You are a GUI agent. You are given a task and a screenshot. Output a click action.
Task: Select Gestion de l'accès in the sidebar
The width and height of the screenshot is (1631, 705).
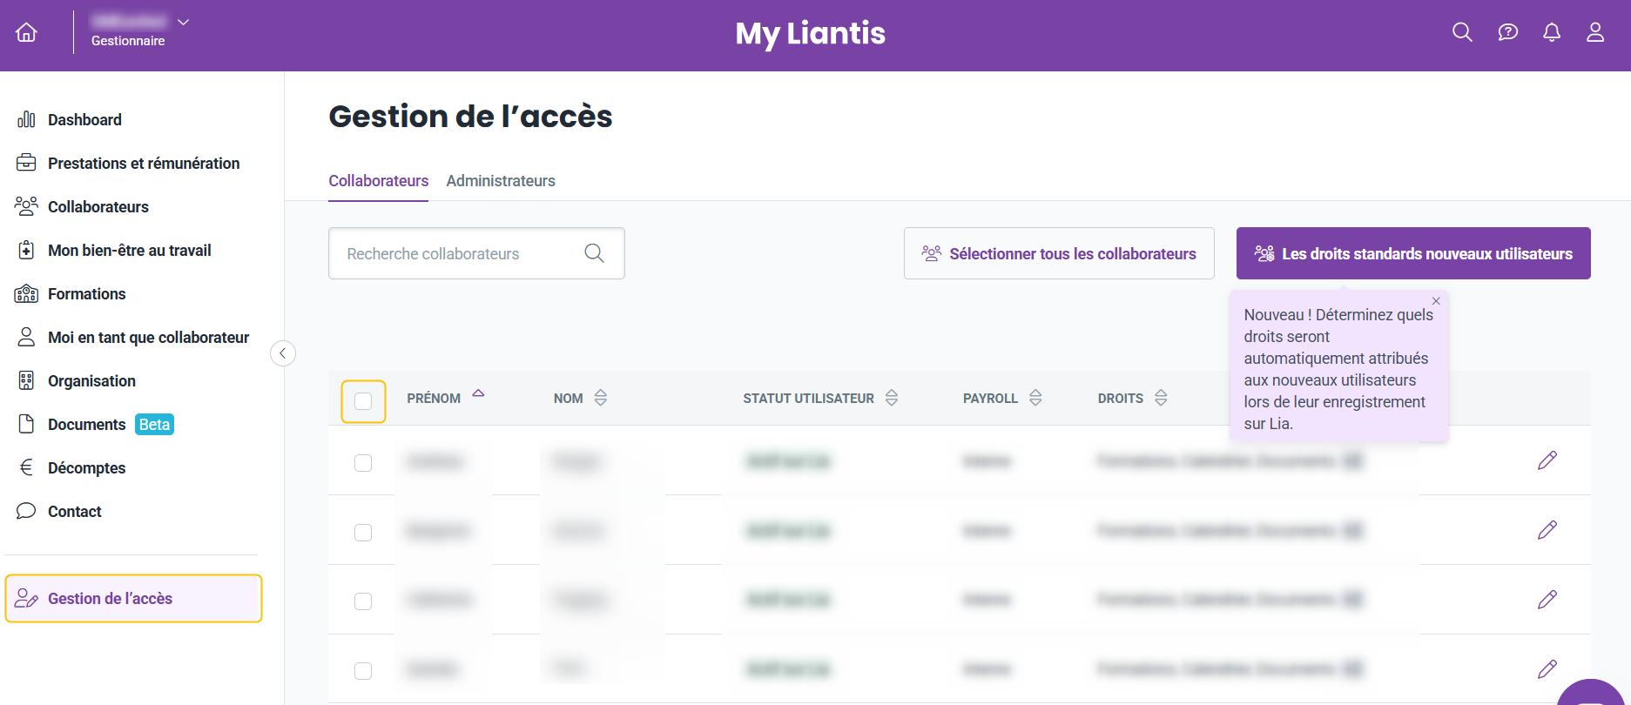point(134,598)
